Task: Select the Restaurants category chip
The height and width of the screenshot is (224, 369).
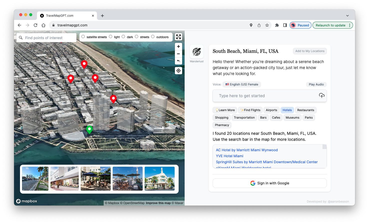Action: click(306, 110)
